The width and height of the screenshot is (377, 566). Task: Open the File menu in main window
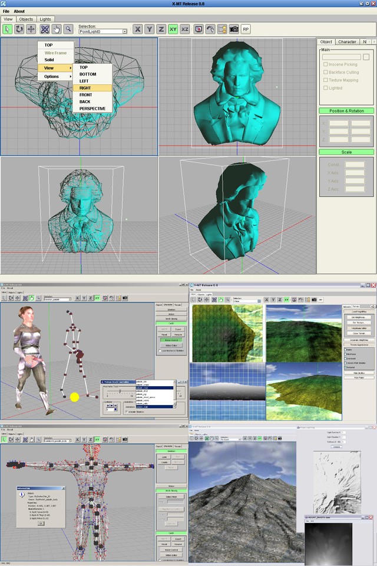(x=6, y=11)
